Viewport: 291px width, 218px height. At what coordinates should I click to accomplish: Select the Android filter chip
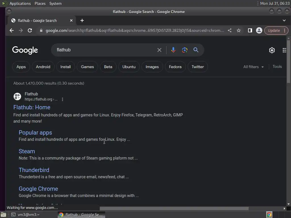coord(43,67)
